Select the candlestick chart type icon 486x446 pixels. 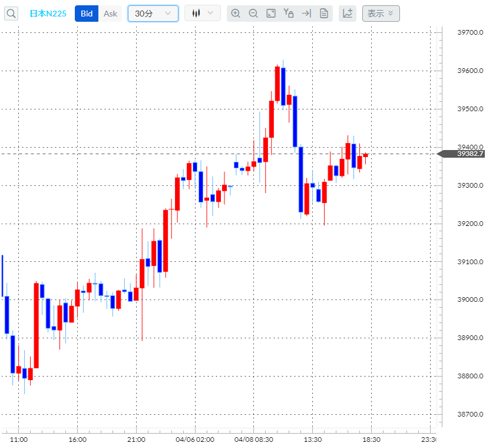197,13
